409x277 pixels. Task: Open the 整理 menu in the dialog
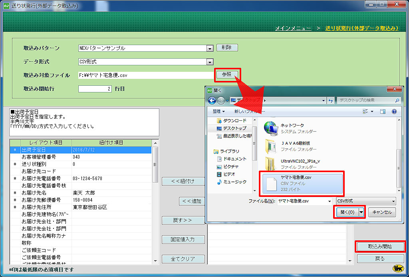pos(218,112)
